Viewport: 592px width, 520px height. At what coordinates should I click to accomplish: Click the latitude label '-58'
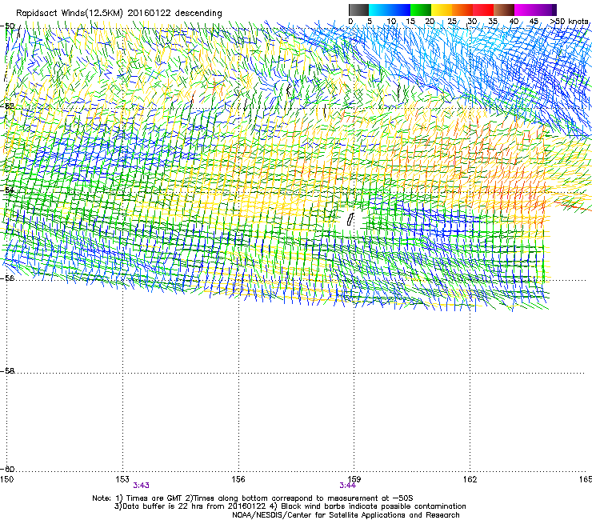pos(7,371)
